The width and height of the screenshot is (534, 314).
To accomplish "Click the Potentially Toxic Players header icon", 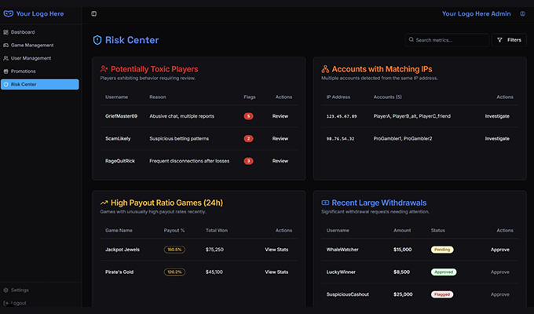I will [x=104, y=69].
